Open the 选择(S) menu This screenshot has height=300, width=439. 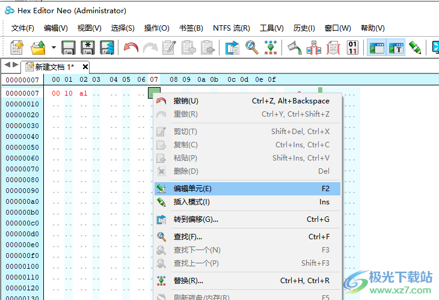pyautogui.click(x=123, y=28)
